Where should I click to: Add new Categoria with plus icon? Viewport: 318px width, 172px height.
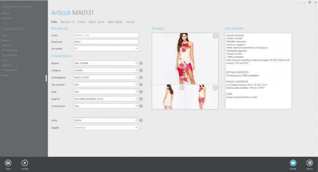click(x=141, y=70)
